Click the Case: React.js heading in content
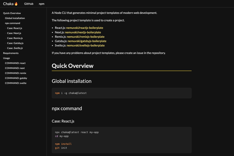Screen dimensions: 234x156 click(63, 121)
